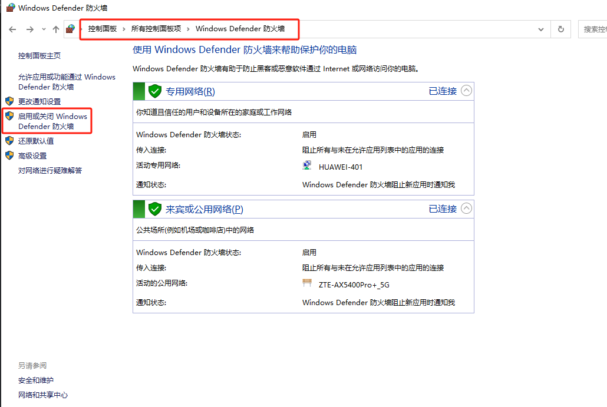The image size is (607, 407).
Task: Click the window title firewall icon
Action: pos(11,7)
